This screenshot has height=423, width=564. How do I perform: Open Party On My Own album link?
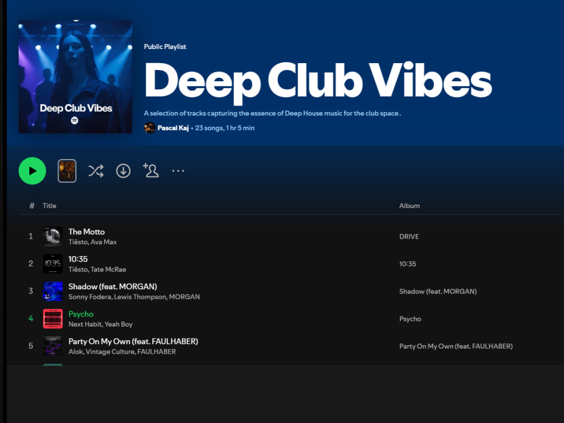click(x=456, y=346)
